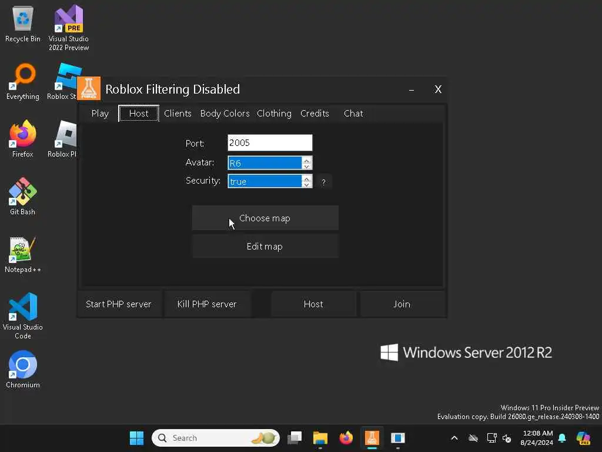Click the orange flask app logo in title bar
The image size is (602, 452).
click(89, 88)
